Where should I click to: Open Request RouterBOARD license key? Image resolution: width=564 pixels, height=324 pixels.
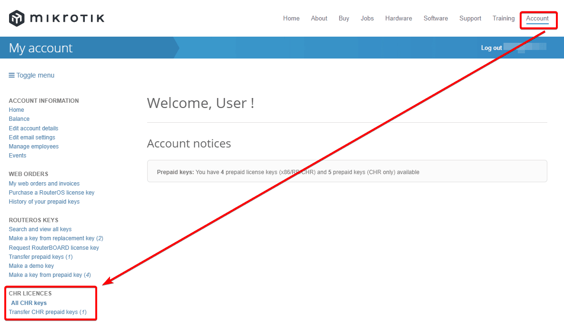pyautogui.click(x=54, y=247)
